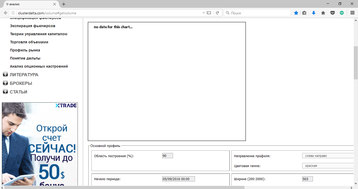Click the XTRADE advertisement banner

click(x=40, y=144)
